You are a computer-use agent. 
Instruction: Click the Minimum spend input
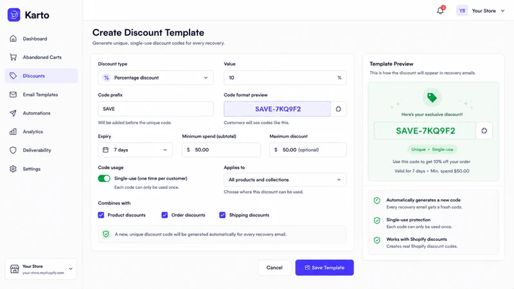(221, 150)
